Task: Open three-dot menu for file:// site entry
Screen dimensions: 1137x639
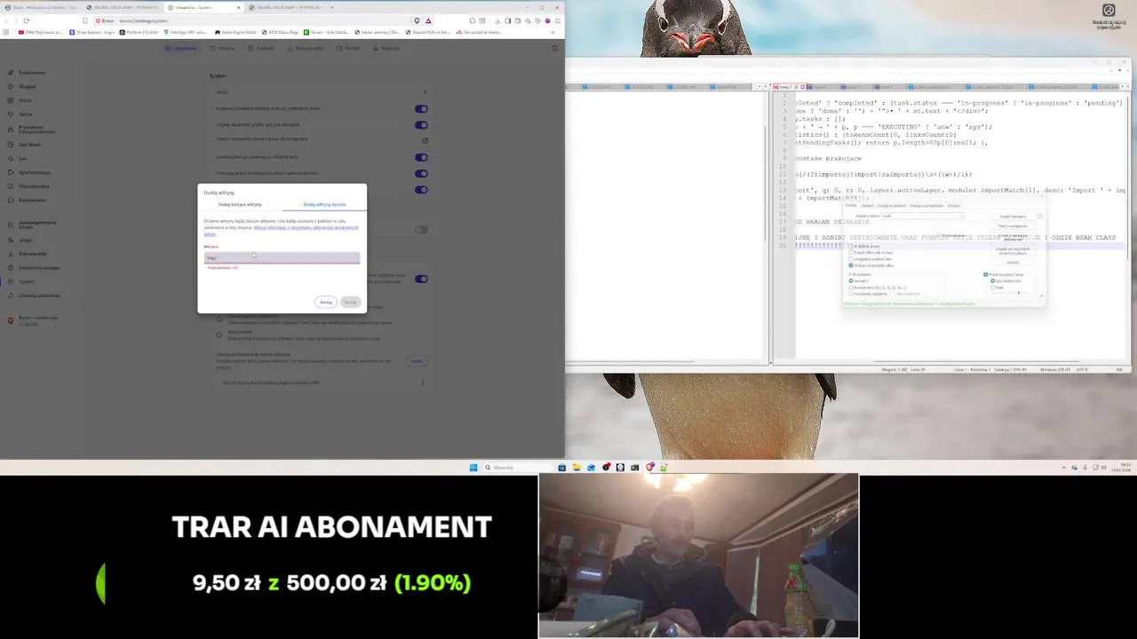Action: [423, 383]
